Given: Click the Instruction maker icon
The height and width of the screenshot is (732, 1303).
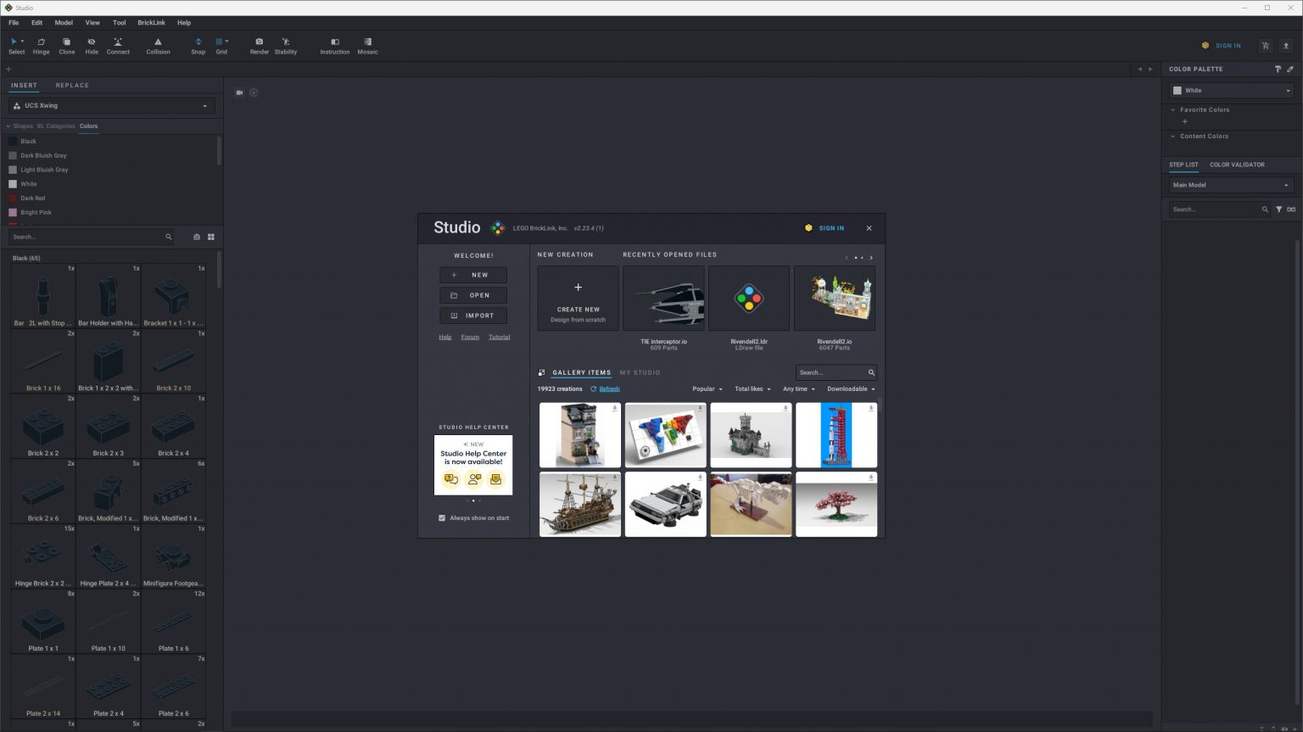Looking at the screenshot, I should pyautogui.click(x=334, y=46).
